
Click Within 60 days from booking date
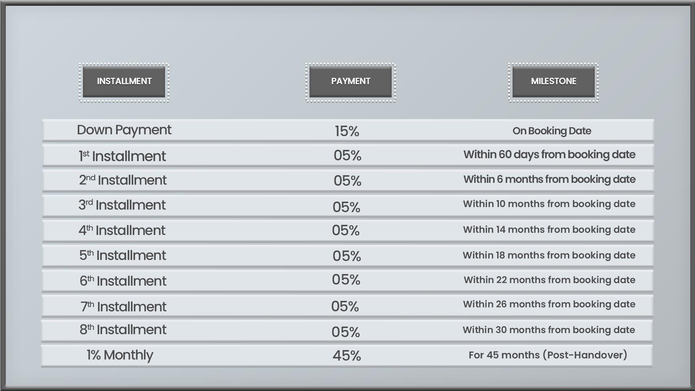[549, 155]
